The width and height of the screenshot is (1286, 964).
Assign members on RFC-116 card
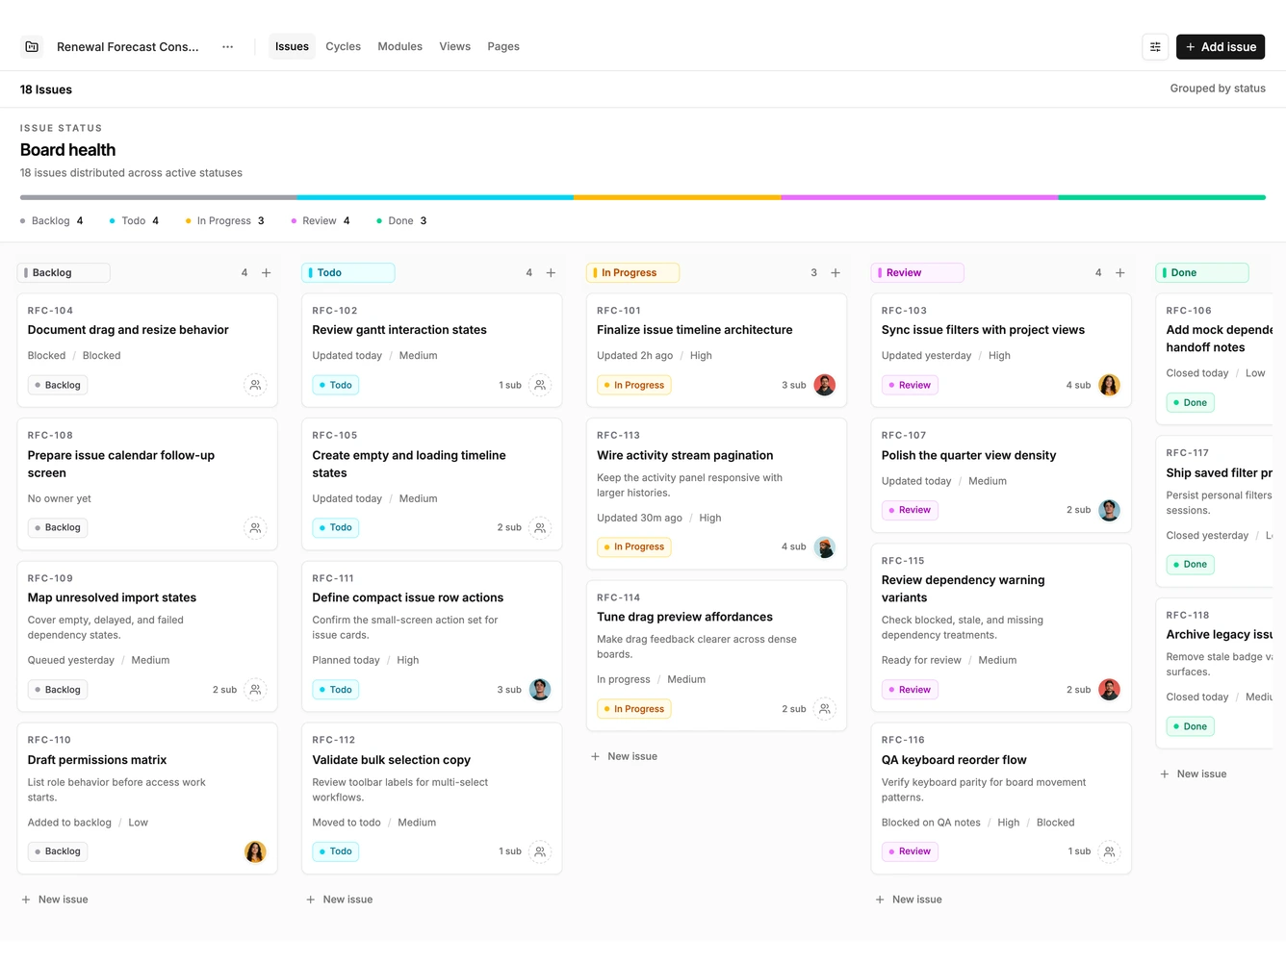[1109, 851]
